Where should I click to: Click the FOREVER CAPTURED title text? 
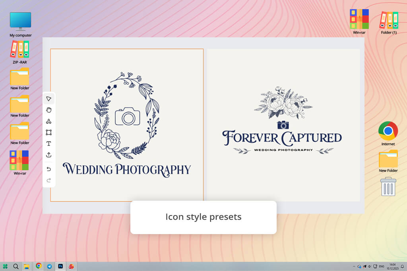pos(282,138)
